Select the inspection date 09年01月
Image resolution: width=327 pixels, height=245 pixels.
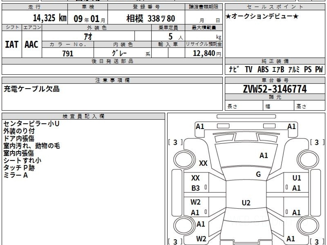point(89,19)
